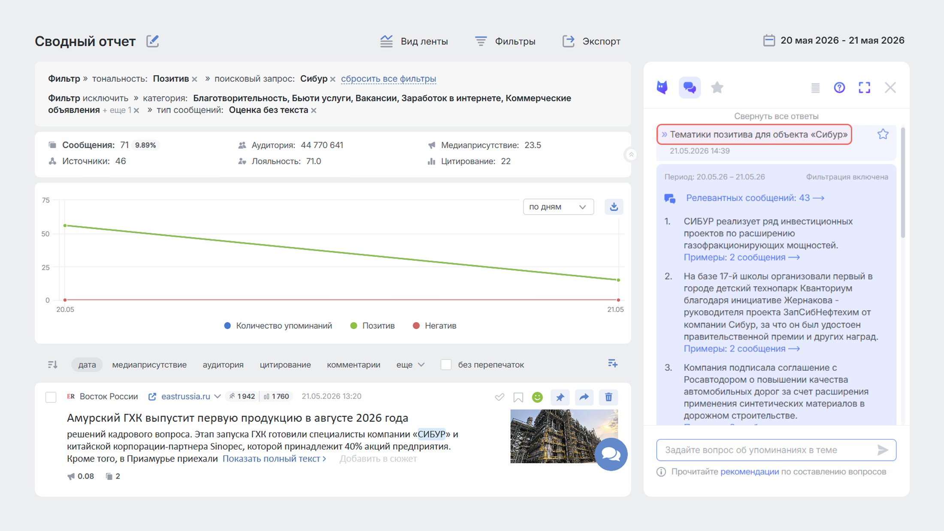
Task: Collapse the 'Тематики позитива для объекта «Сибур»' question
Action: (x=754, y=134)
